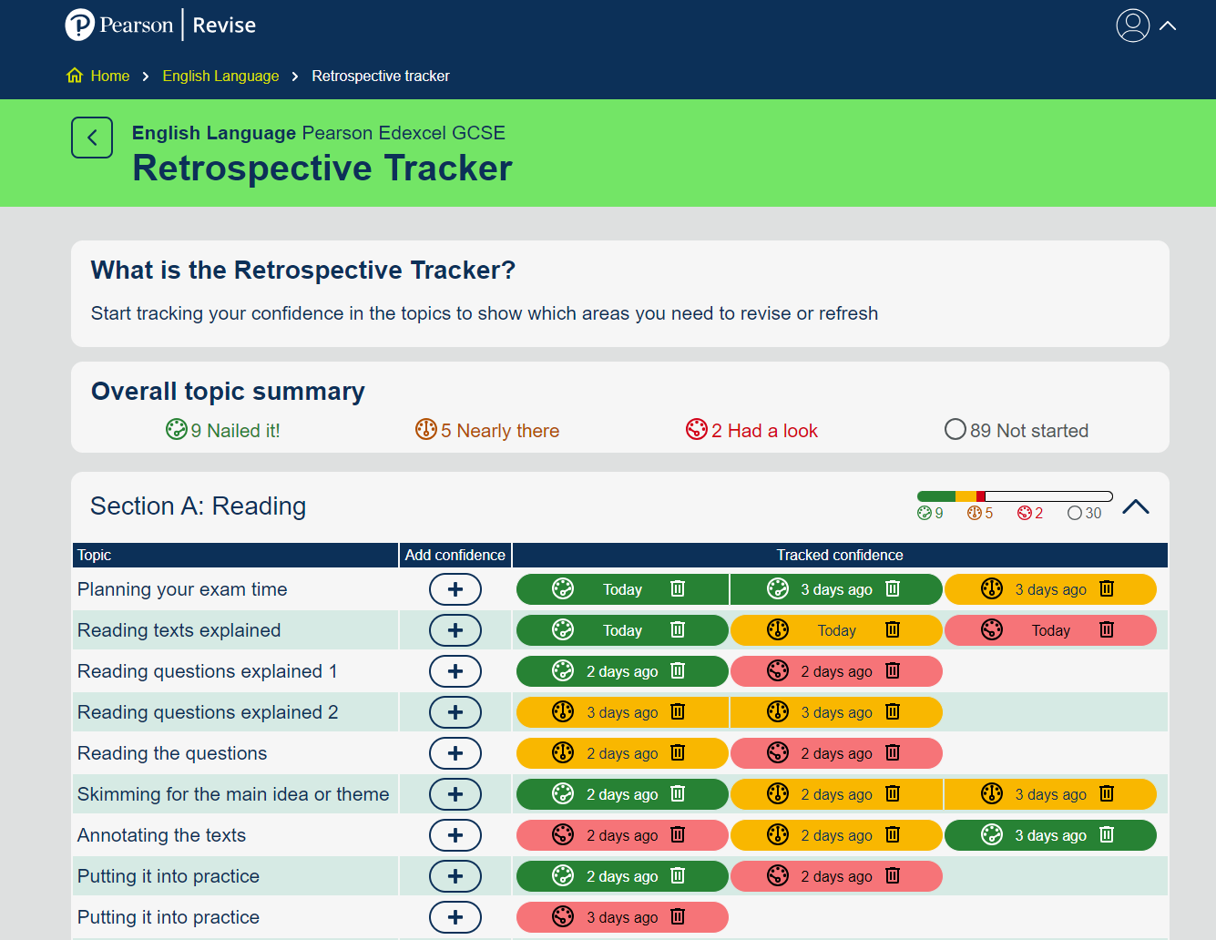Open the user account profile icon

(1132, 26)
